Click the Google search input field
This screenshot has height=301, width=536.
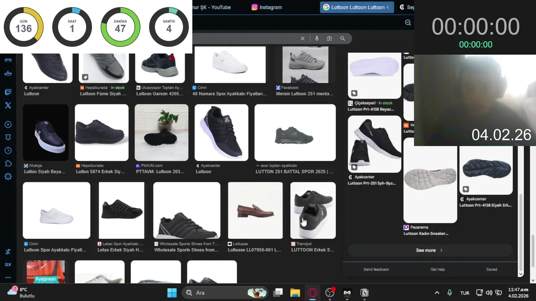(x=245, y=38)
